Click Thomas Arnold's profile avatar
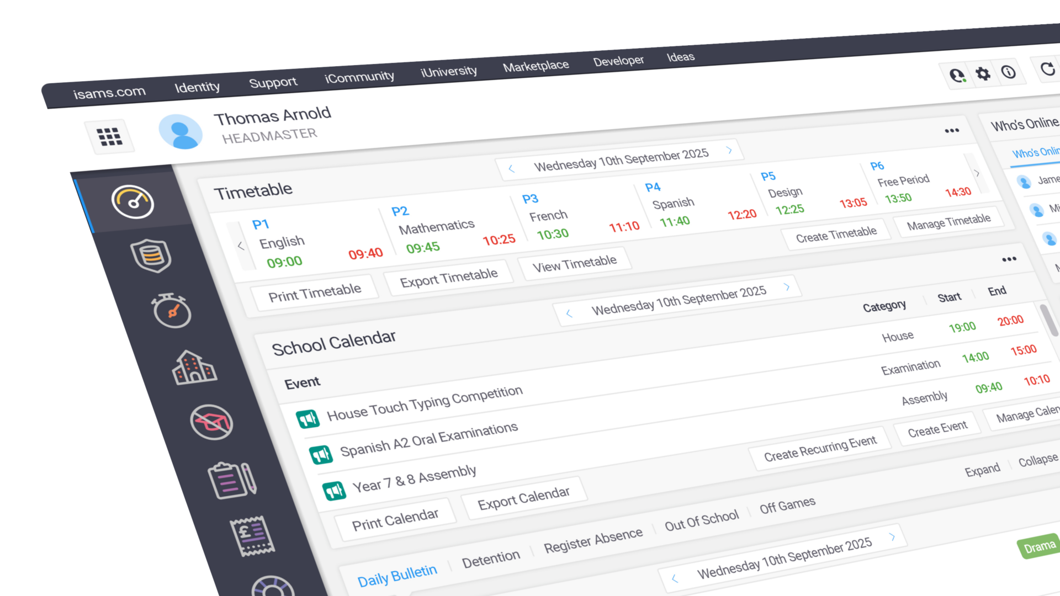Image resolution: width=1060 pixels, height=596 pixels. [181, 131]
